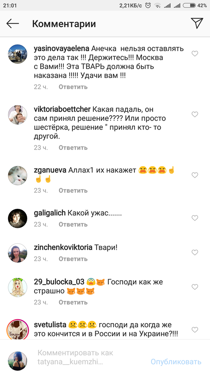The image size is (210, 374).
Task: Reply to galigalich's comment
Action: [x=73, y=224]
